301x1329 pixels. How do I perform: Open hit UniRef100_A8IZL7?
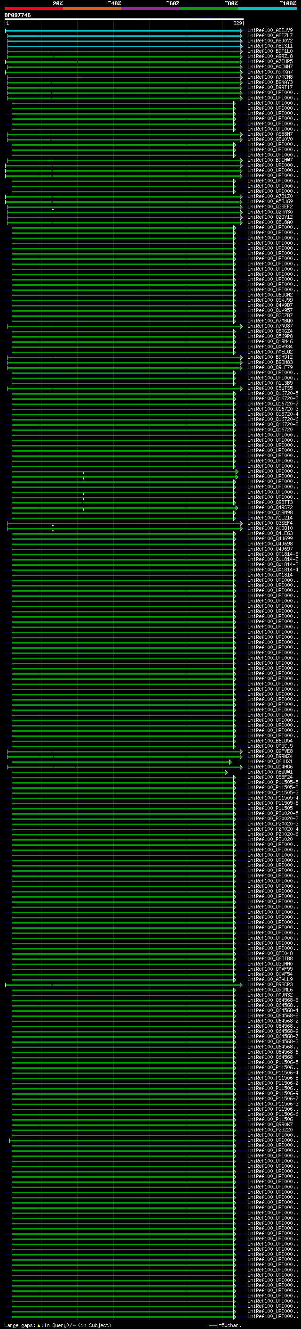click(x=270, y=36)
